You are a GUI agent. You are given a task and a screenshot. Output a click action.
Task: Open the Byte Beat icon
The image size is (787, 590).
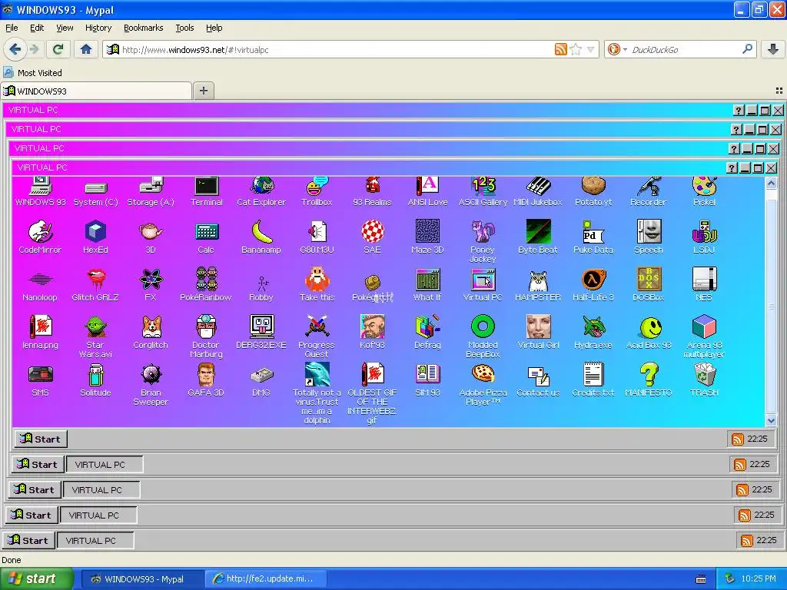point(538,237)
